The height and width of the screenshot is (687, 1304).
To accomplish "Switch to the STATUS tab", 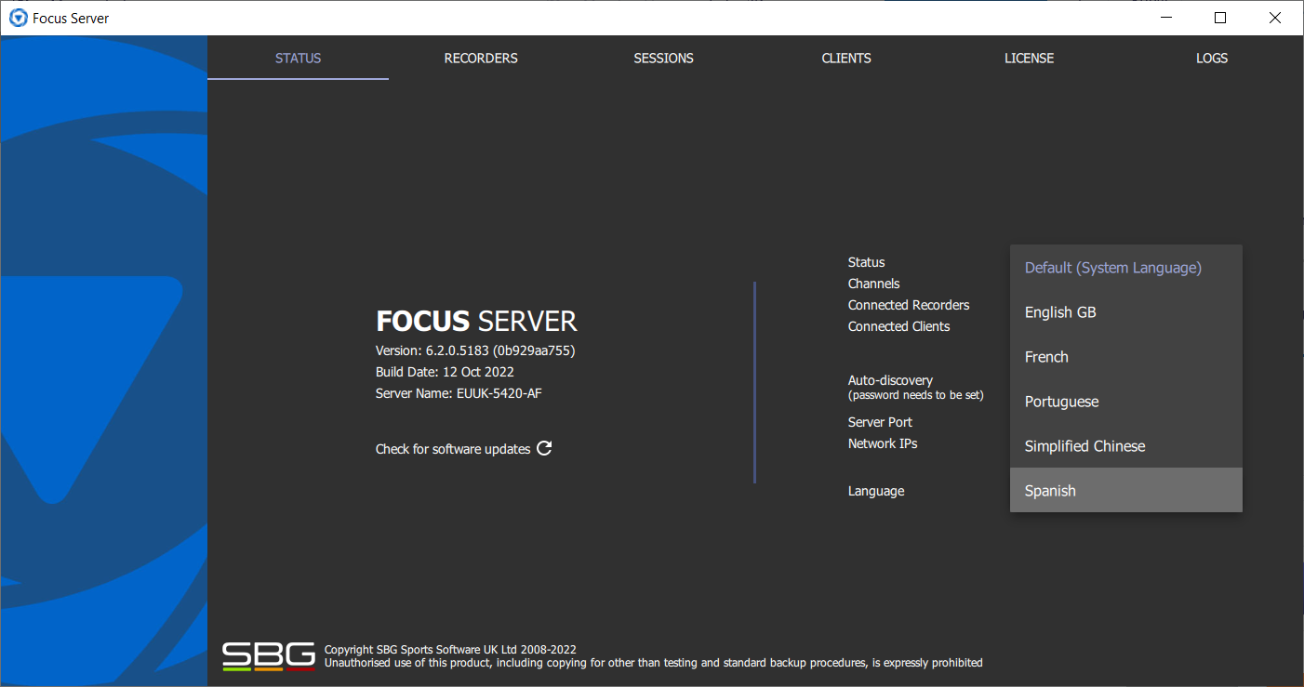I will pyautogui.click(x=298, y=58).
